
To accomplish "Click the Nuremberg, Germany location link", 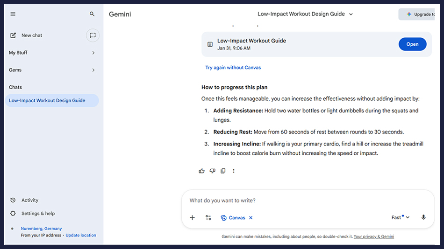I will 41,228.
